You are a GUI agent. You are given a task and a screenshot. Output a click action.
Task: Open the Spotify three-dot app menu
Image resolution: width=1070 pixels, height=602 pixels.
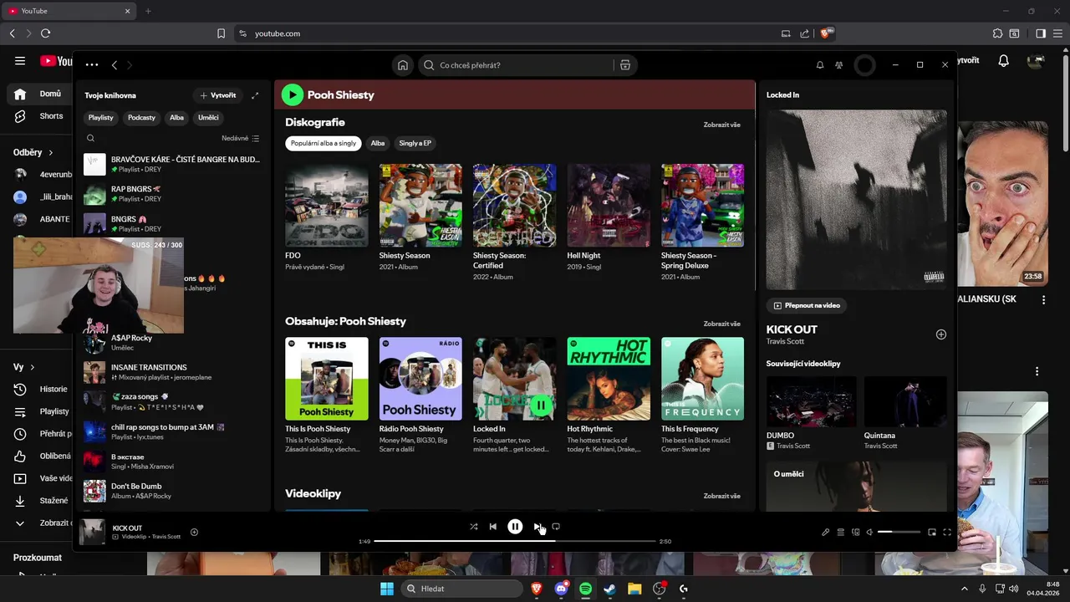pyautogui.click(x=92, y=65)
